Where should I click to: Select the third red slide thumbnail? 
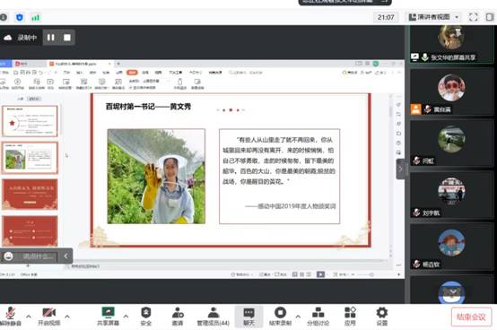coord(30,195)
